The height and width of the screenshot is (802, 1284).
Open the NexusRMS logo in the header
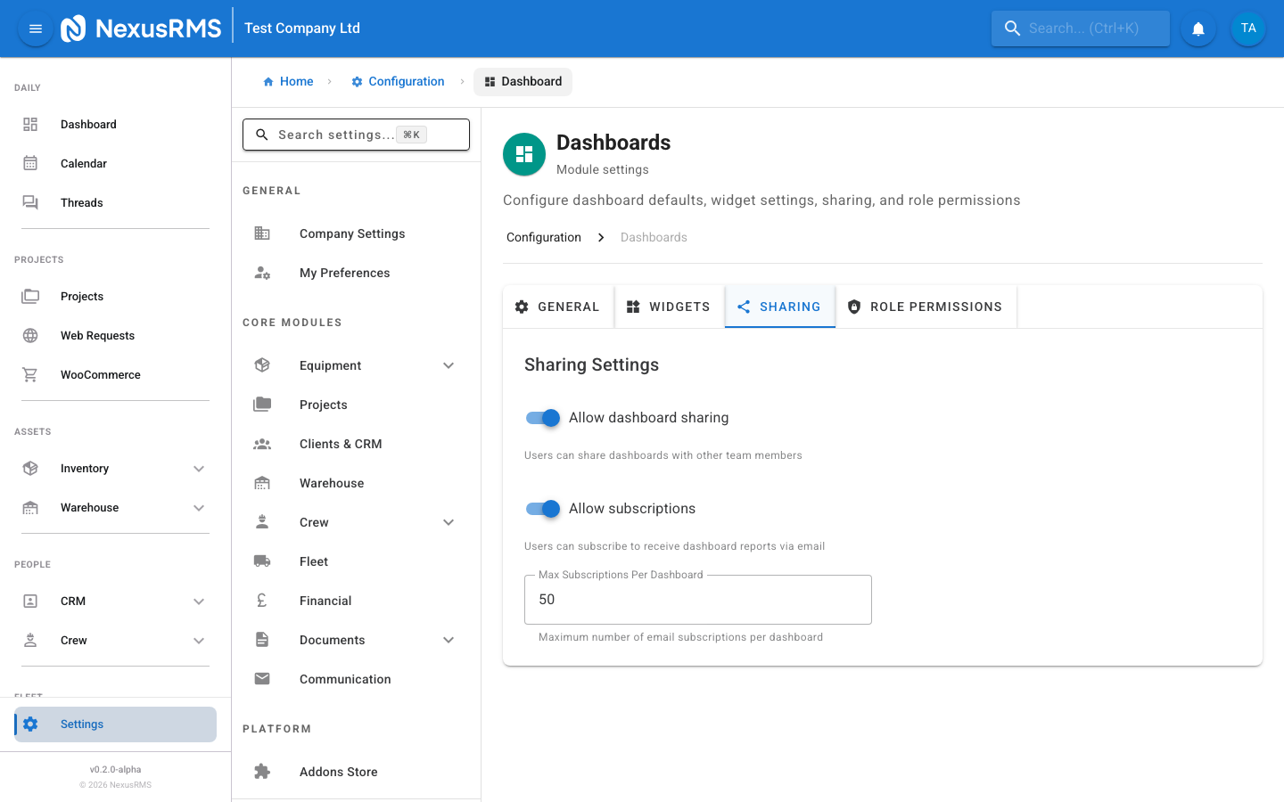point(141,28)
